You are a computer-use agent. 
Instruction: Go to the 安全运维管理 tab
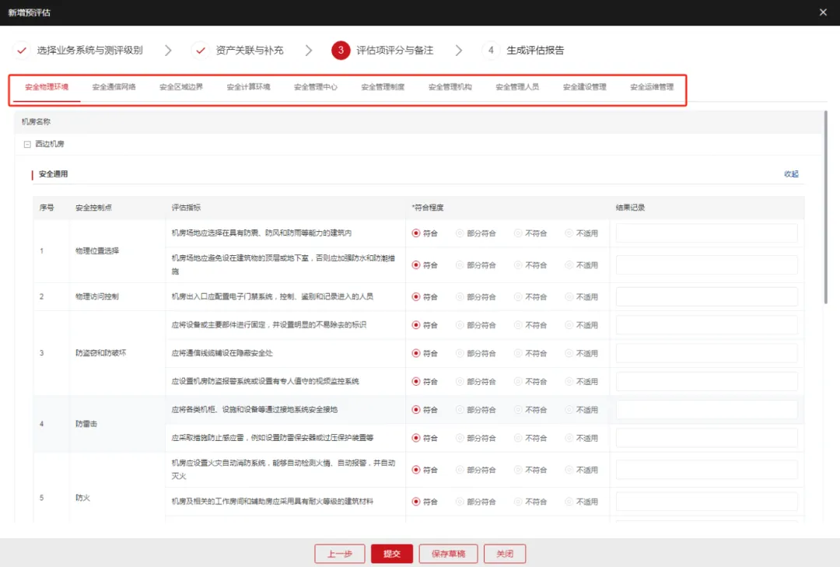pos(651,88)
